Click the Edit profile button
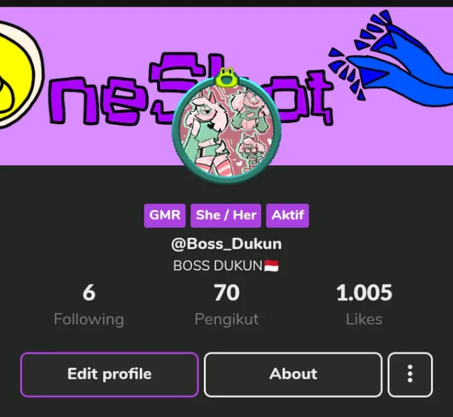 click(x=109, y=374)
